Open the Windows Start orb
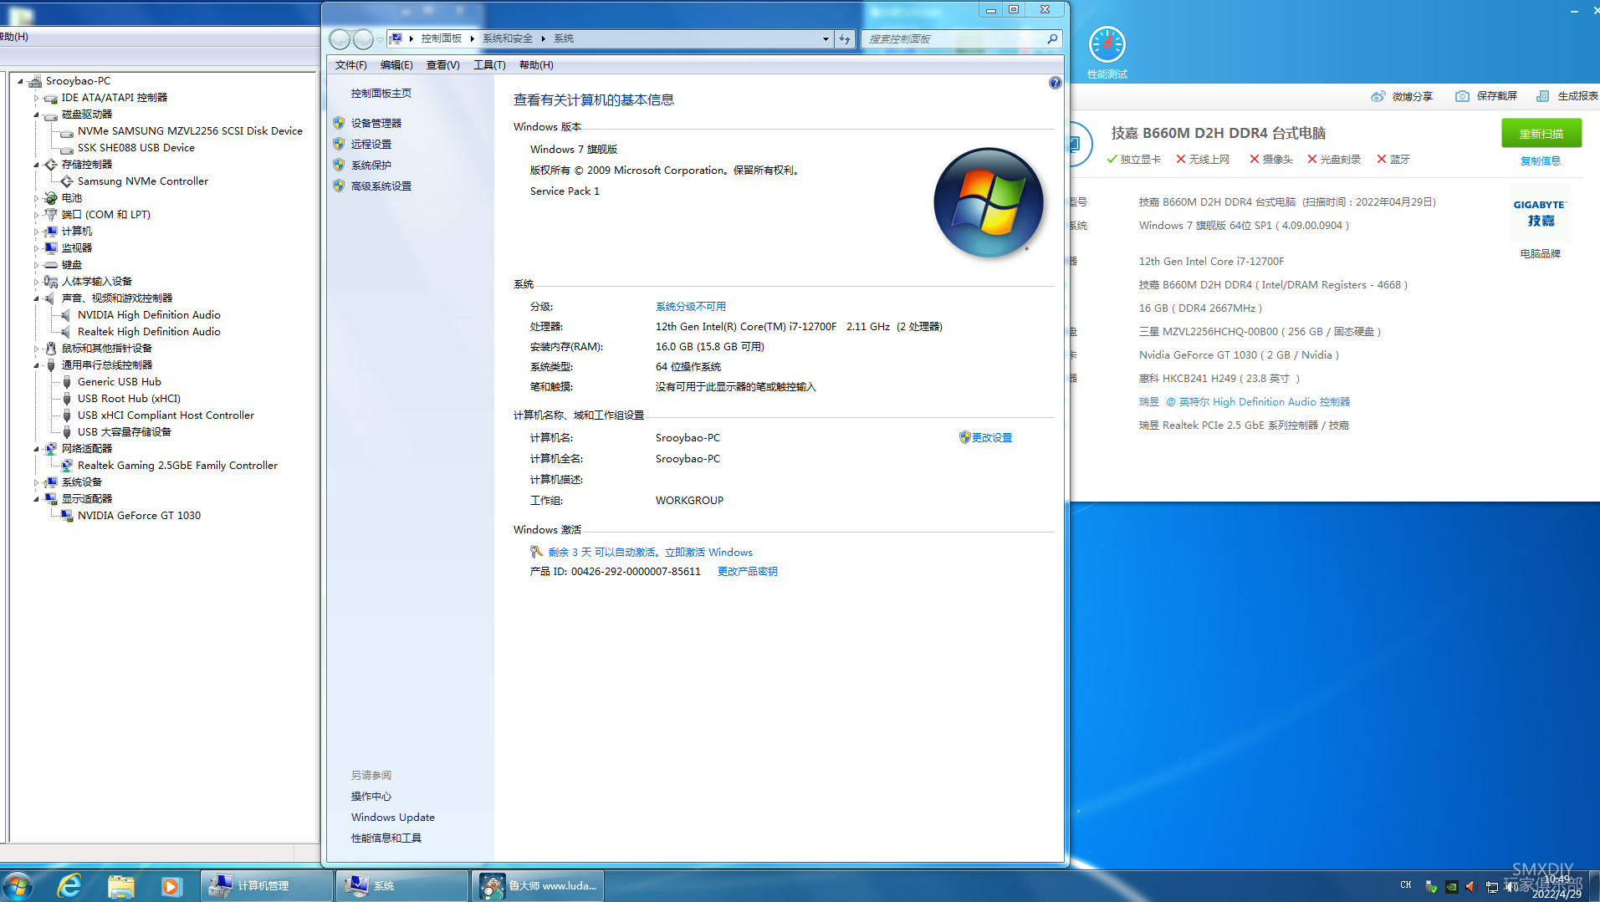 point(18,885)
